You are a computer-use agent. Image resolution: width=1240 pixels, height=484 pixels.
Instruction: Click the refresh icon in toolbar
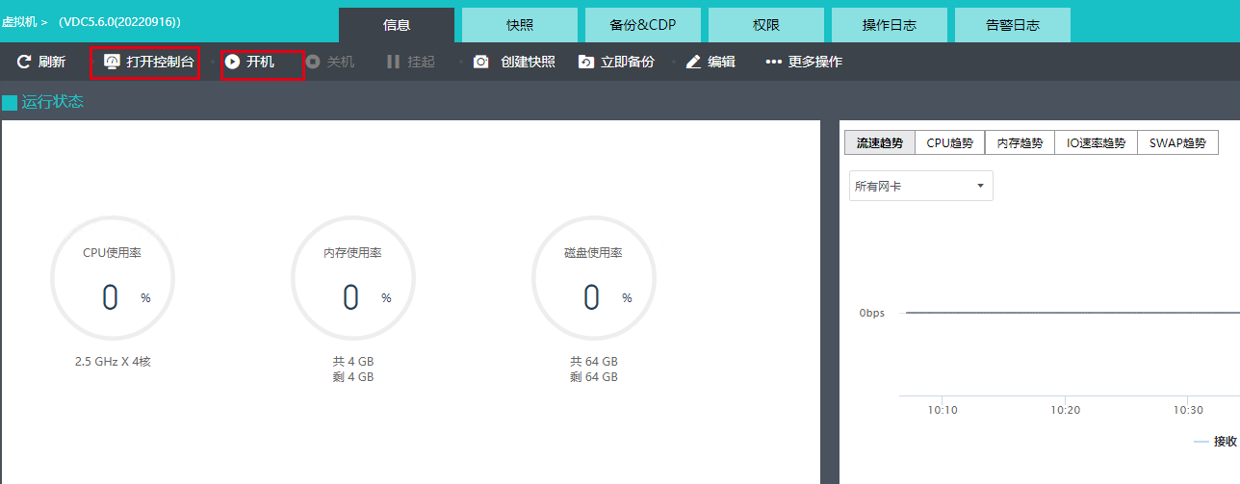24,63
